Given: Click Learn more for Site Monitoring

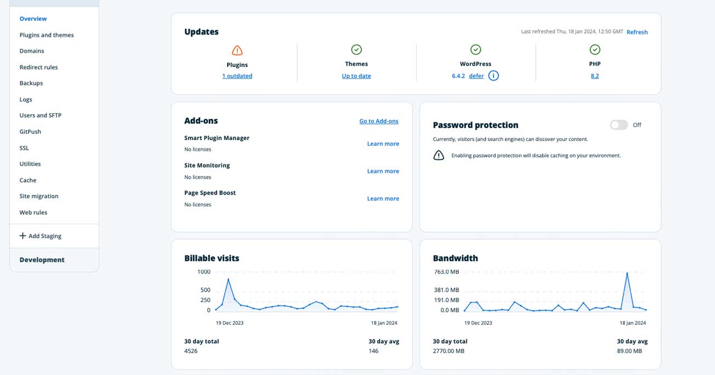Looking at the screenshot, I should coord(383,171).
